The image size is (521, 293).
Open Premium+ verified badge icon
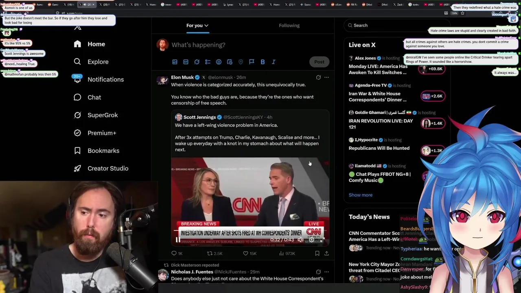coord(77,133)
